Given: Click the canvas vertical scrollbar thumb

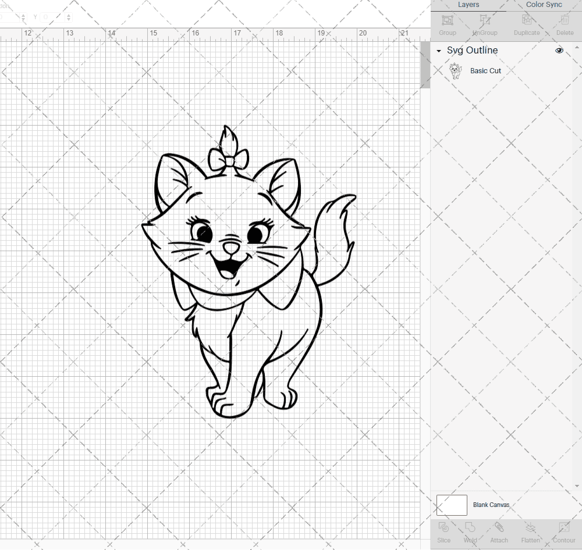Looking at the screenshot, I should pos(425,65).
